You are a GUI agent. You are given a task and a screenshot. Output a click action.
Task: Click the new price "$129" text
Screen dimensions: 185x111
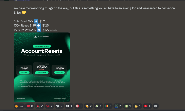point(45,26)
